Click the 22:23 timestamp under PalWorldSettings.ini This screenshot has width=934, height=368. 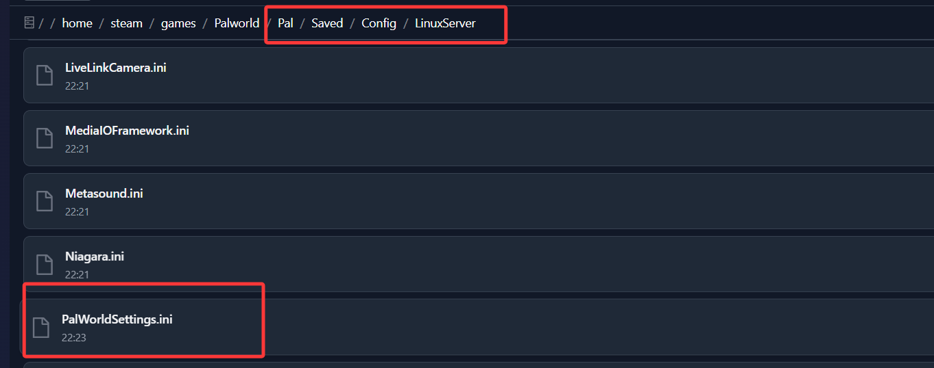click(x=73, y=338)
